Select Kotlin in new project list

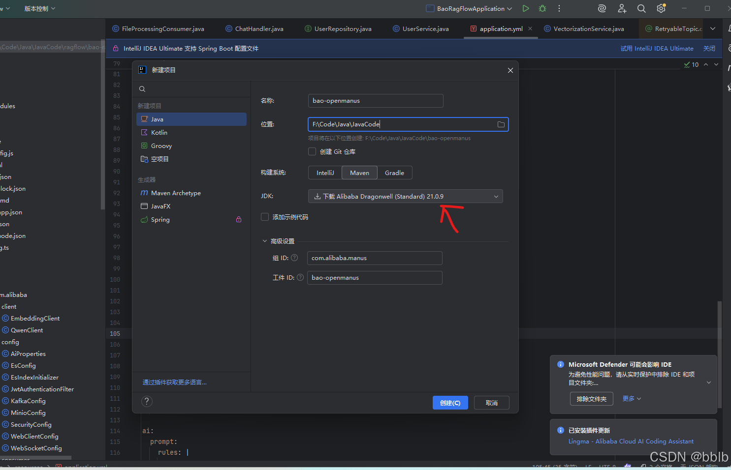click(191, 132)
